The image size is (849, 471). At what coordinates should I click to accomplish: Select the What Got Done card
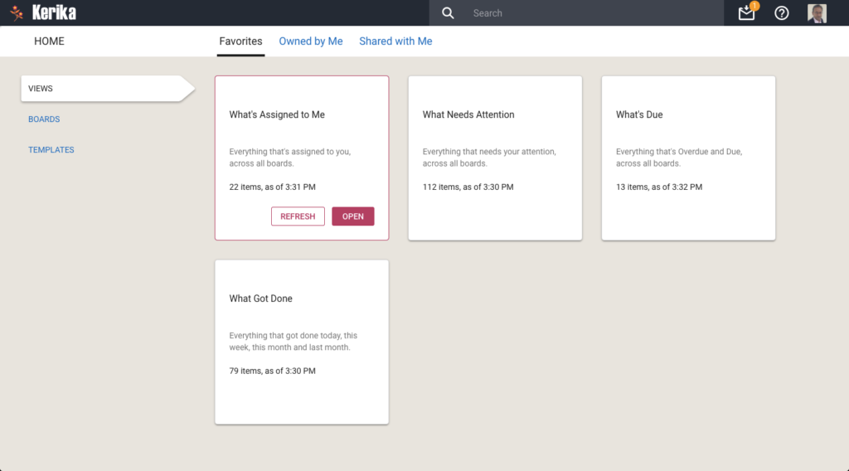click(x=302, y=342)
